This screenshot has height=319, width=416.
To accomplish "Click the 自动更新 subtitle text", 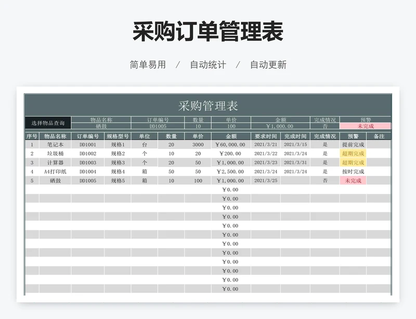I will tap(268, 65).
